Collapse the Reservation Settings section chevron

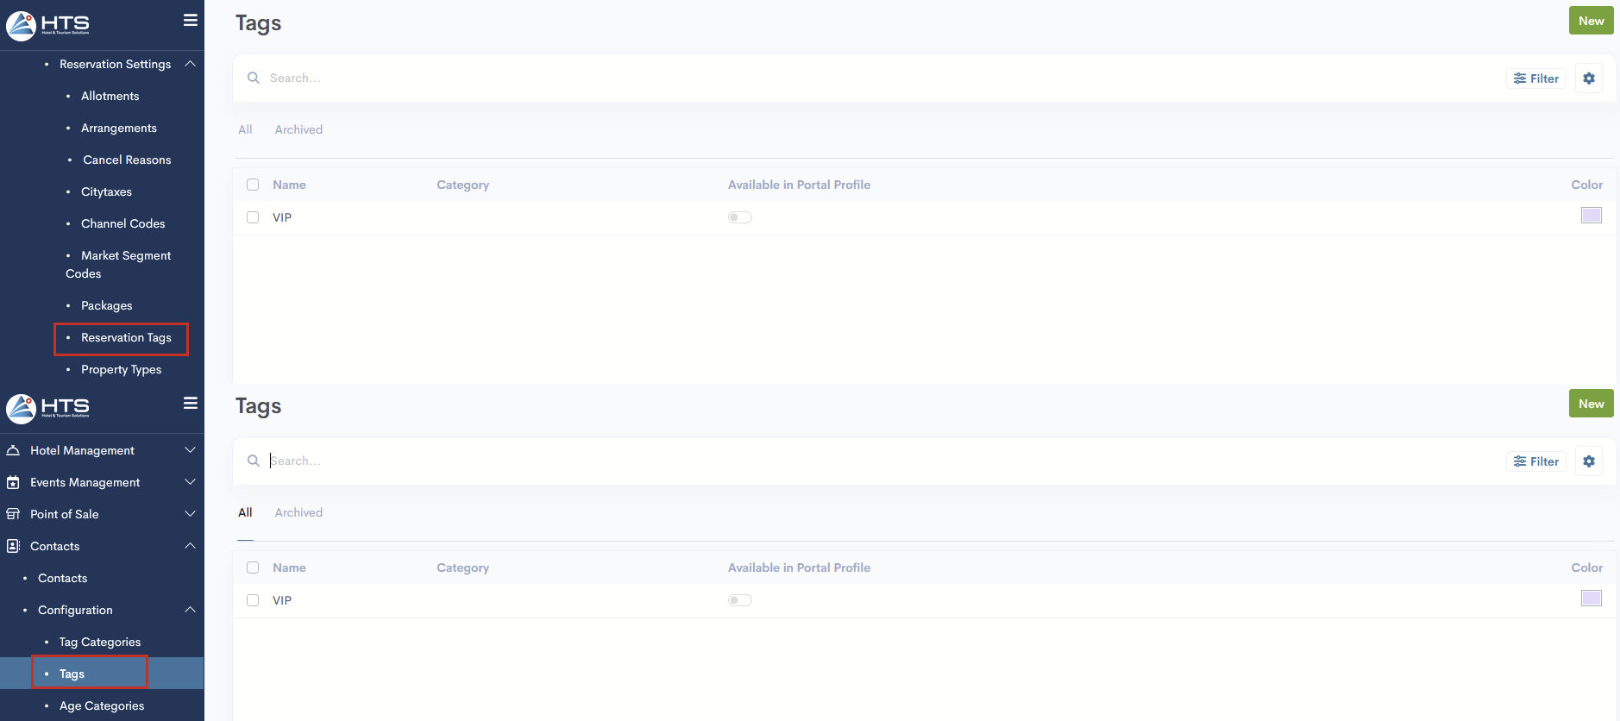(190, 64)
